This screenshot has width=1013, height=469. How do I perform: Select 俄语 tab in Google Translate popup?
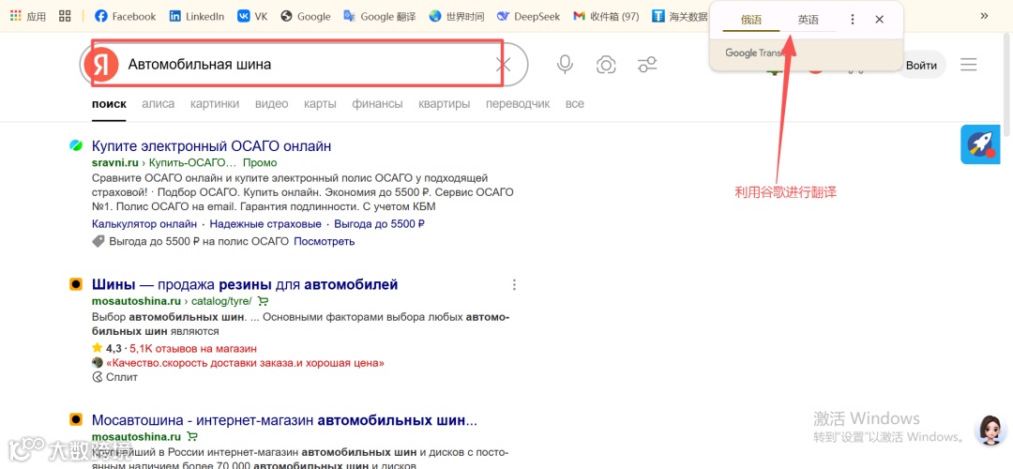tap(750, 20)
